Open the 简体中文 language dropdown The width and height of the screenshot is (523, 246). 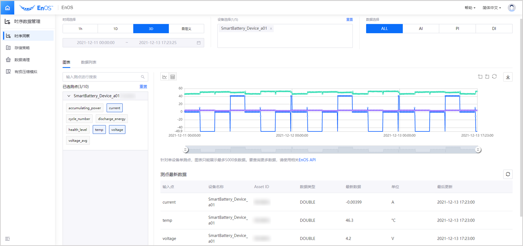point(491,8)
